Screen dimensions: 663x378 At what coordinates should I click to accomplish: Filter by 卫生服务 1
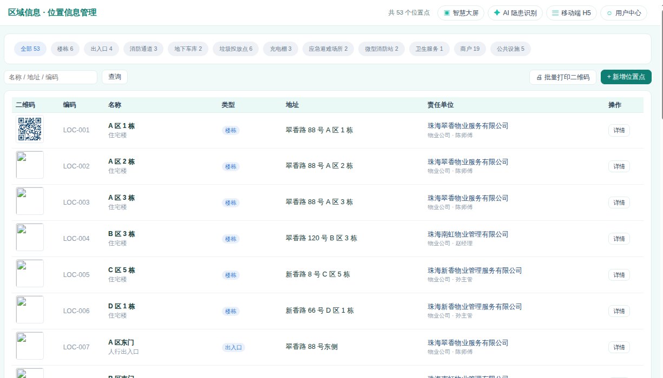point(429,49)
